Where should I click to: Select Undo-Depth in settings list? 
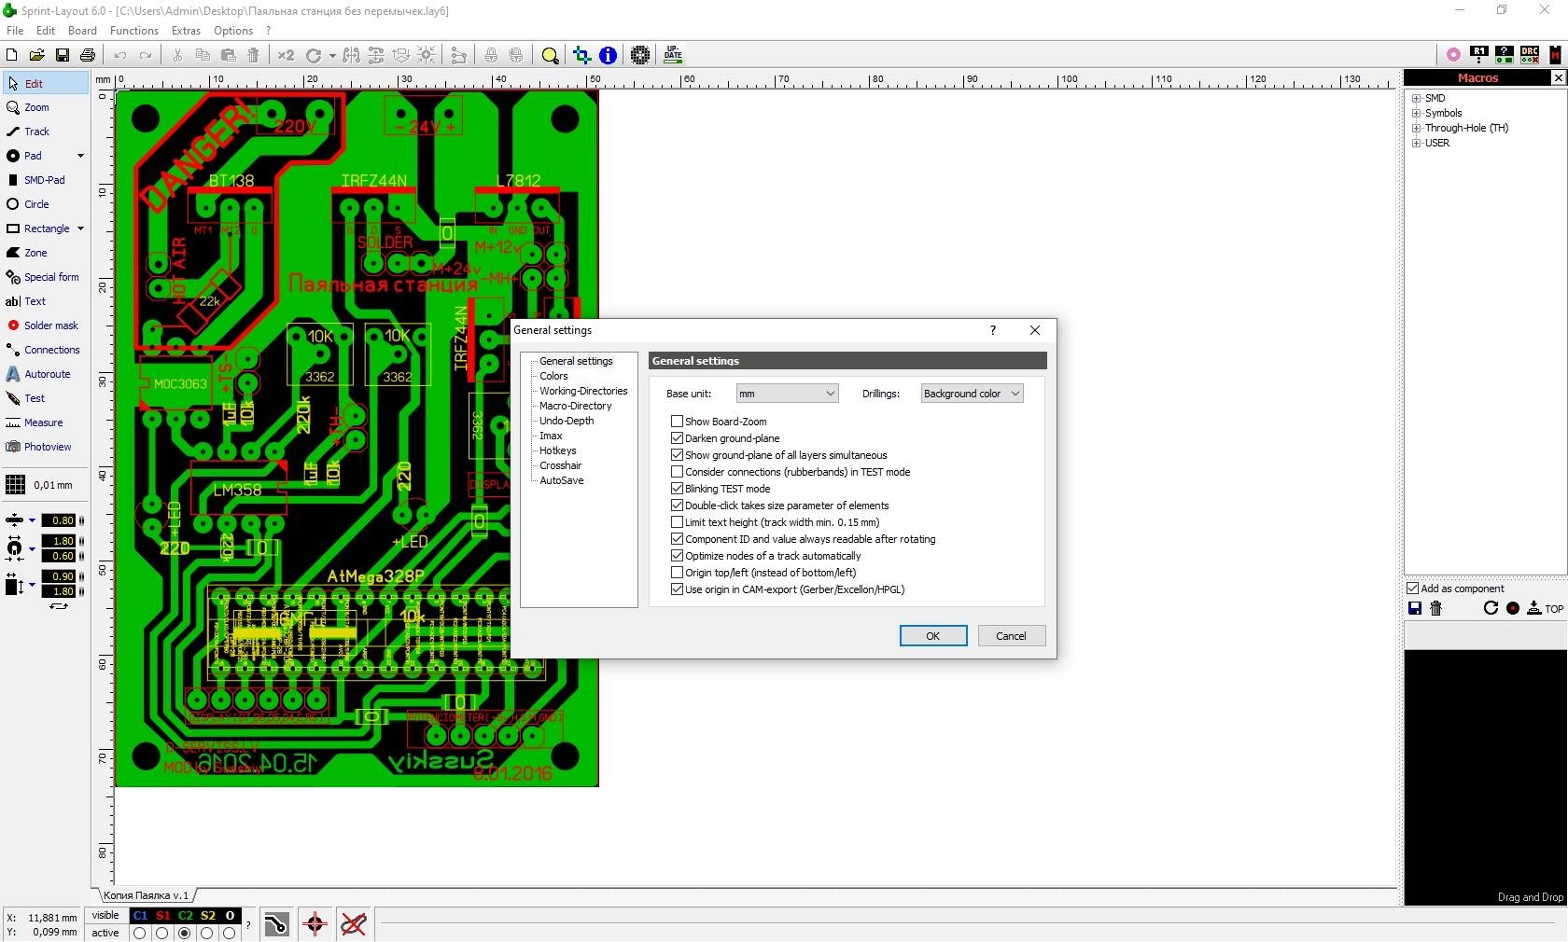click(567, 421)
